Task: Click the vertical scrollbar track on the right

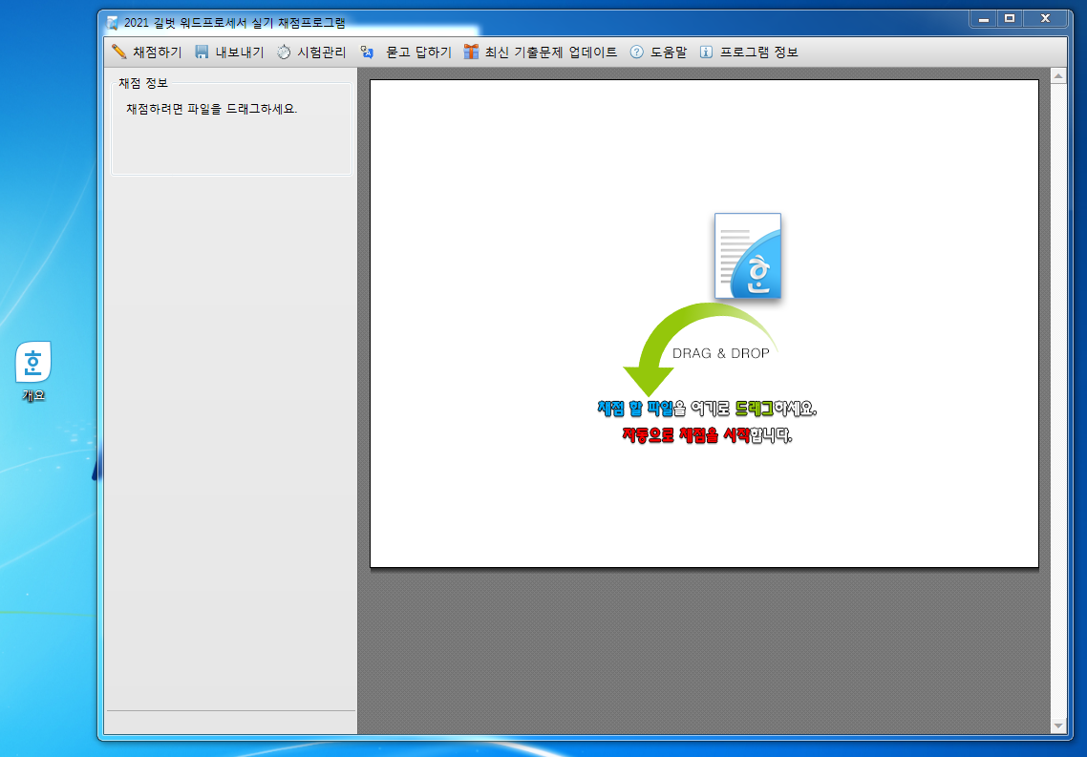Action: (1057, 401)
